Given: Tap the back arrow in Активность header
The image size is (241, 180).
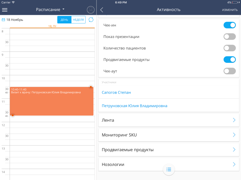Looking at the screenshot, I should click(x=102, y=10).
